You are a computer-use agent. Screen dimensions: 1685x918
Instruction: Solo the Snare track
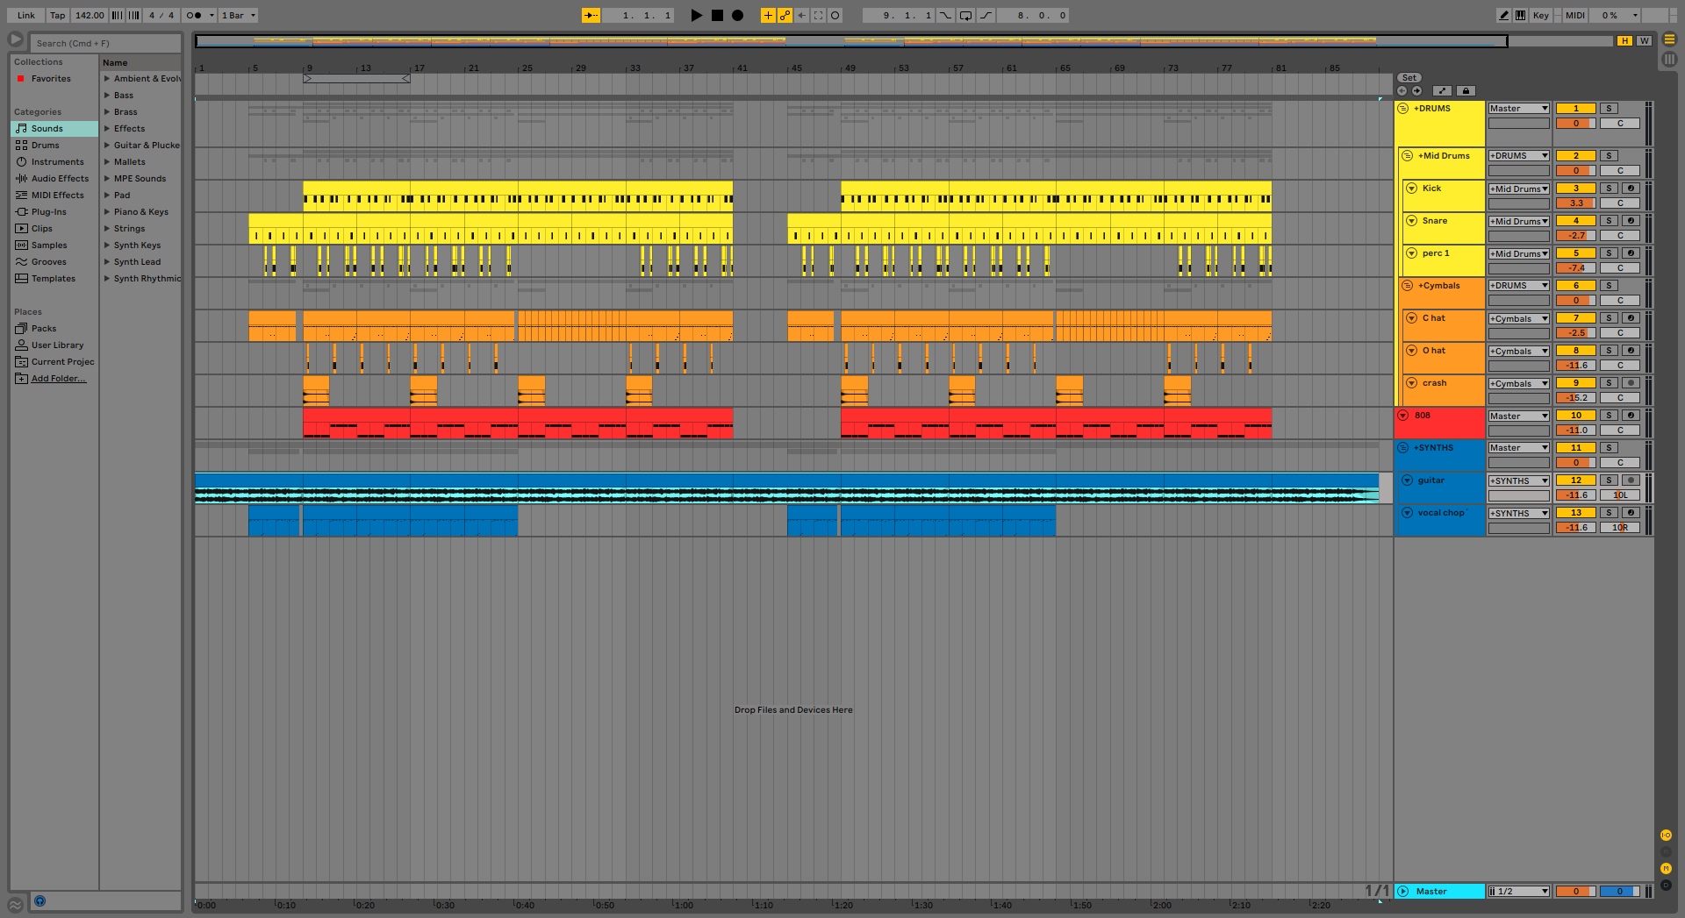pos(1609,221)
